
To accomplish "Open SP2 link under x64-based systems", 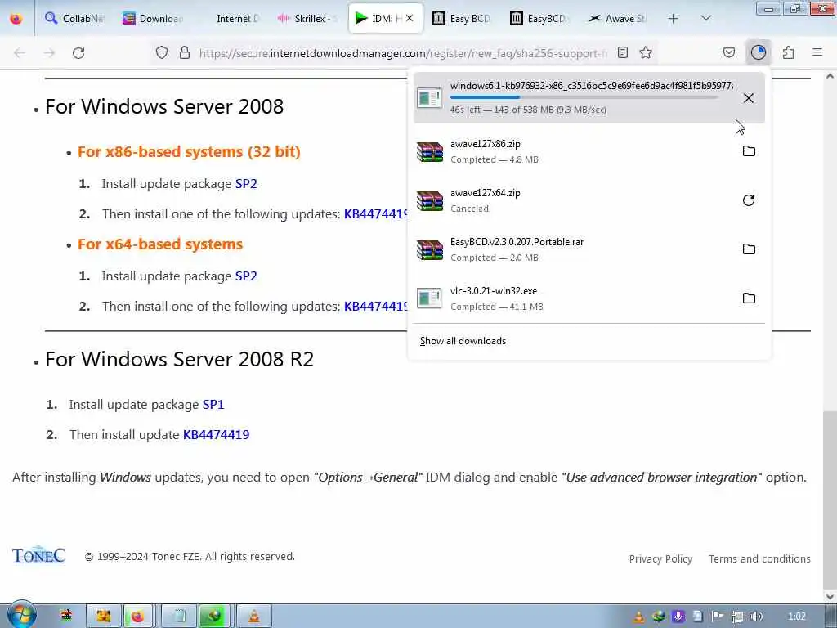I will pyautogui.click(x=246, y=276).
